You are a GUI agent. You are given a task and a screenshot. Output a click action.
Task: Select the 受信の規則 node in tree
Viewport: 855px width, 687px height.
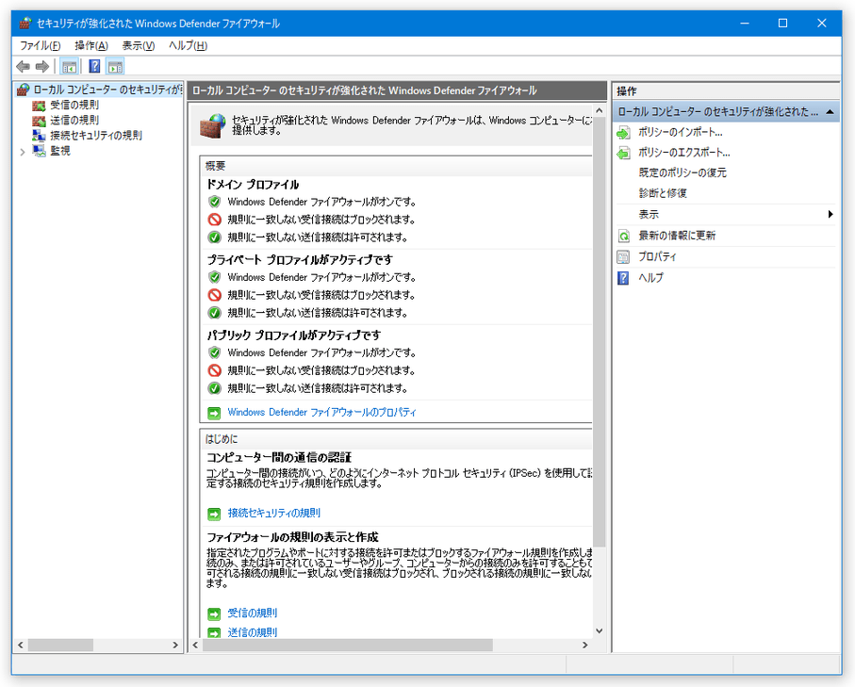pyautogui.click(x=74, y=105)
